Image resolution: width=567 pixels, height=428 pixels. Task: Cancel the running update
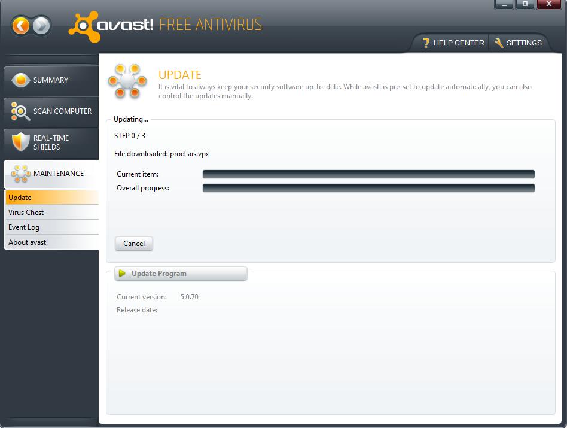134,244
